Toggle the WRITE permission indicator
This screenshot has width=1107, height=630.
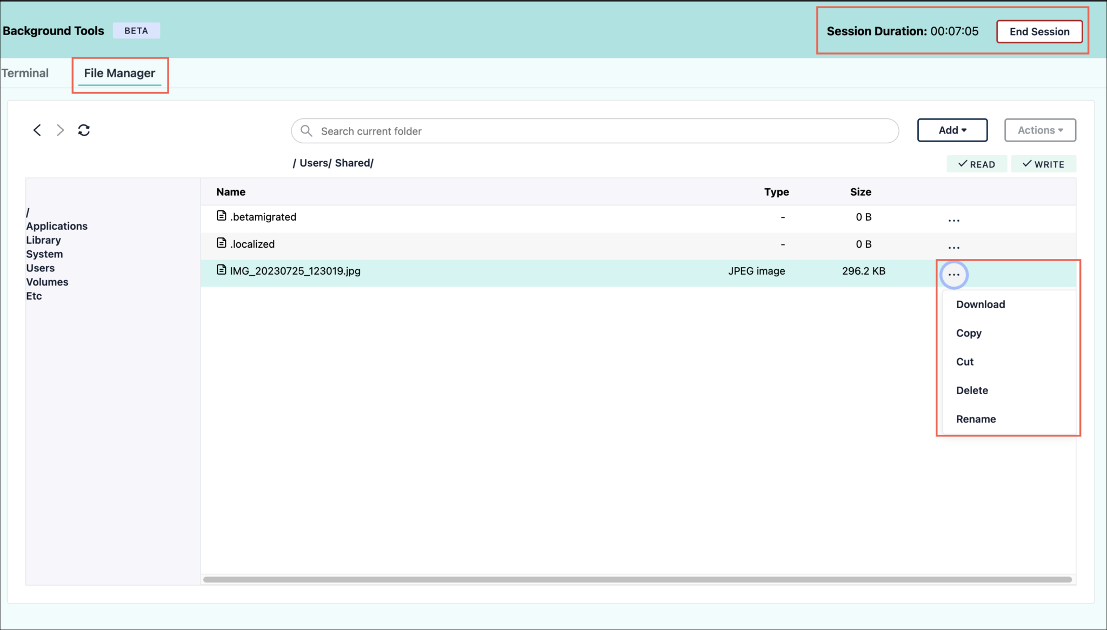(x=1043, y=164)
